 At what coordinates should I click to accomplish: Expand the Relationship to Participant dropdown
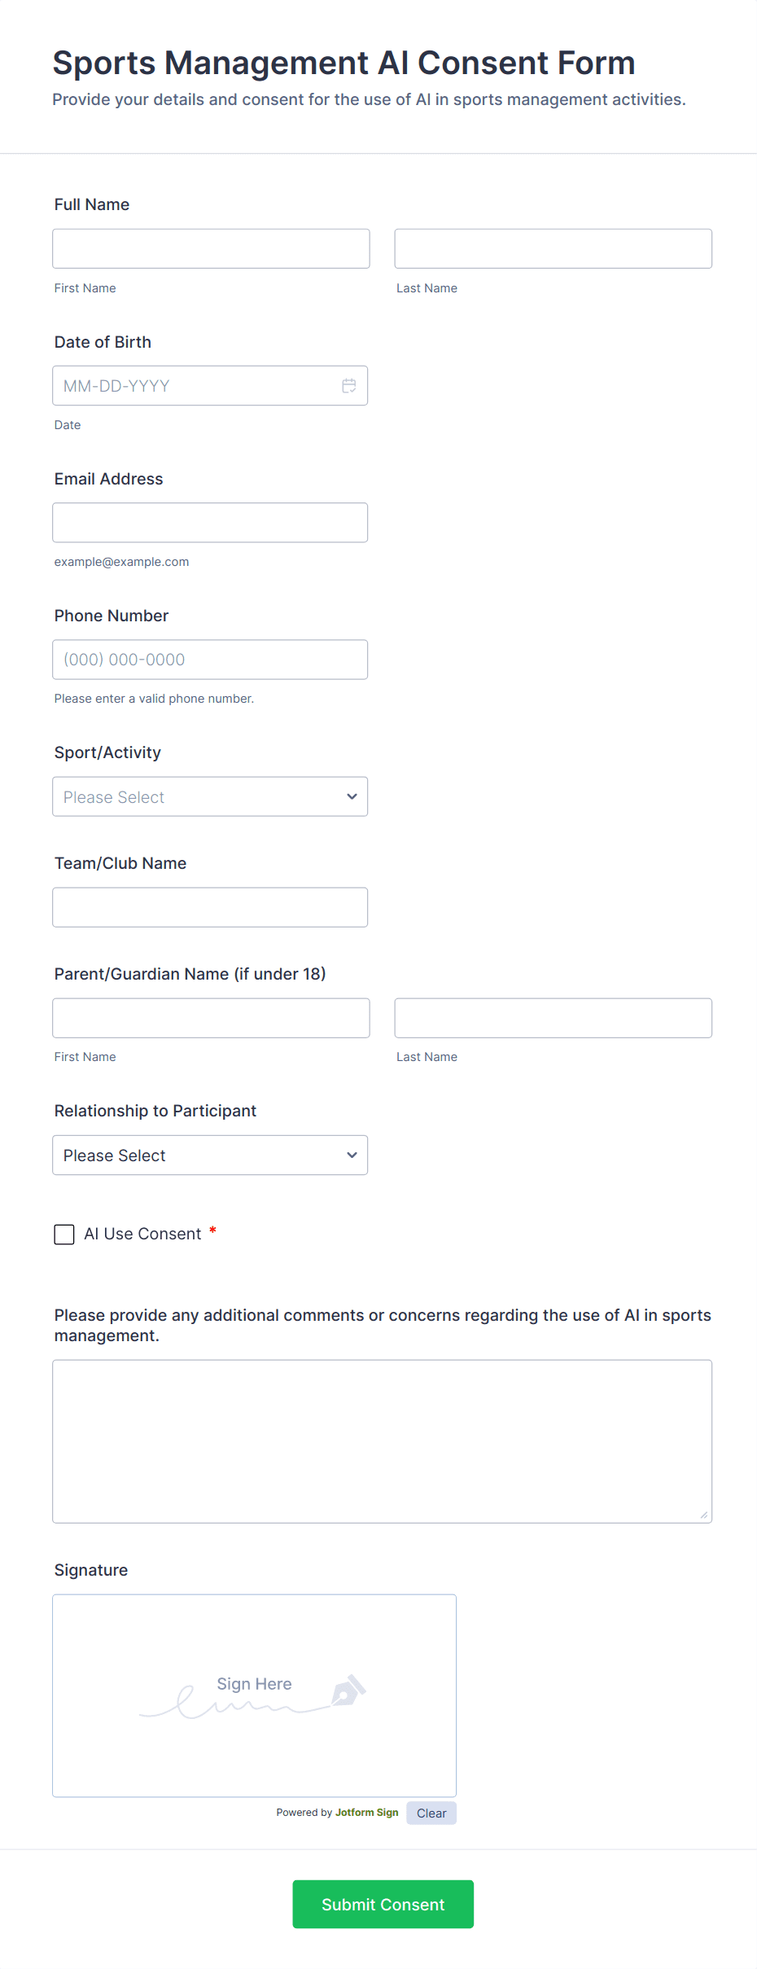point(210,1156)
